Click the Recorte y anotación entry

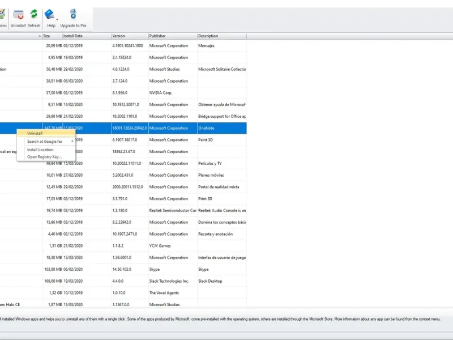[216, 234]
